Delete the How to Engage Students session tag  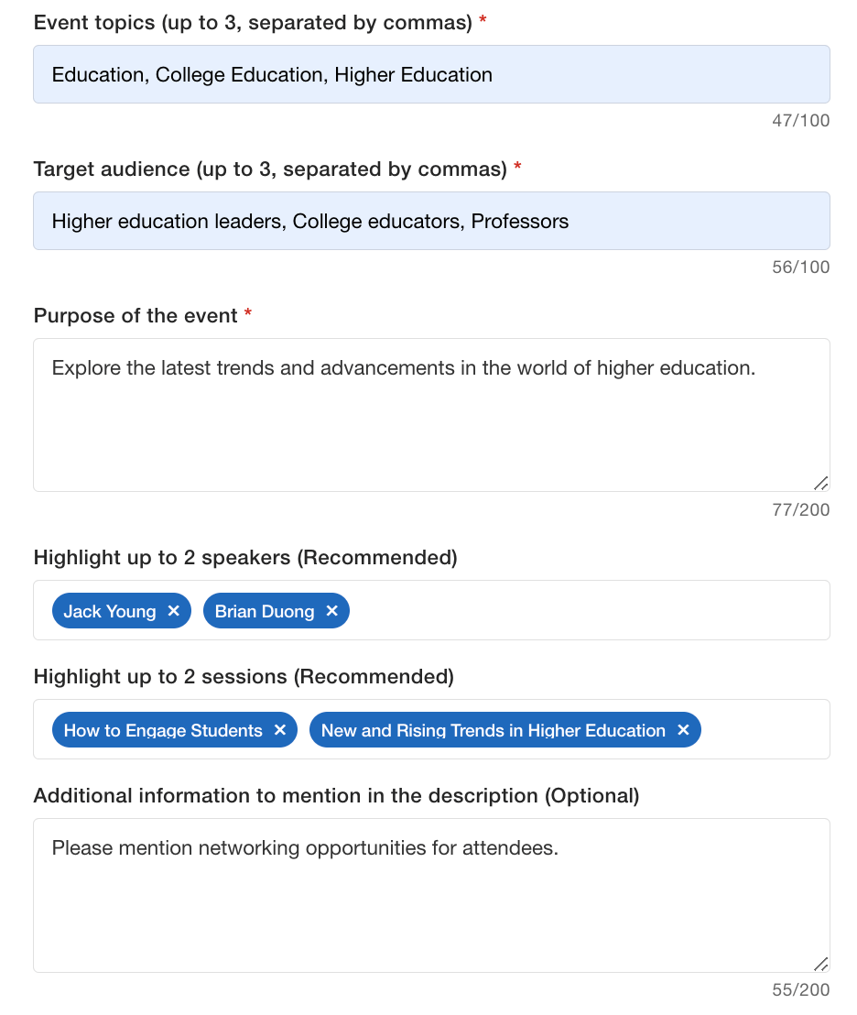point(280,730)
